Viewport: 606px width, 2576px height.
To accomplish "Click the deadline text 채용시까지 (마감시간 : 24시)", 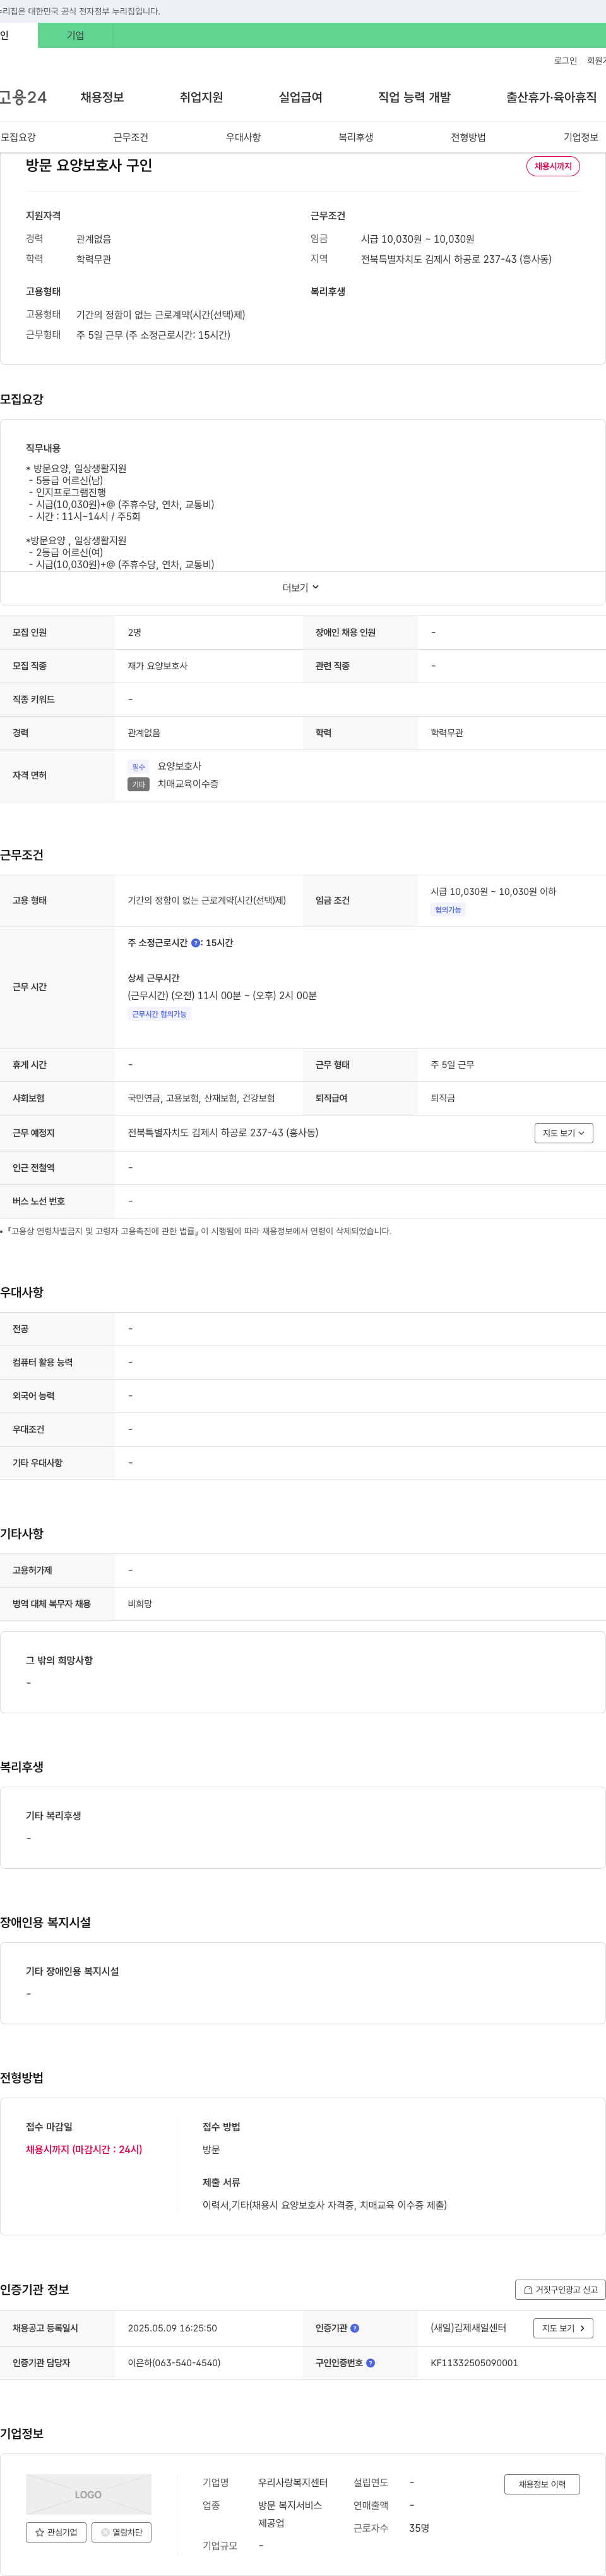I will 84,2149.
